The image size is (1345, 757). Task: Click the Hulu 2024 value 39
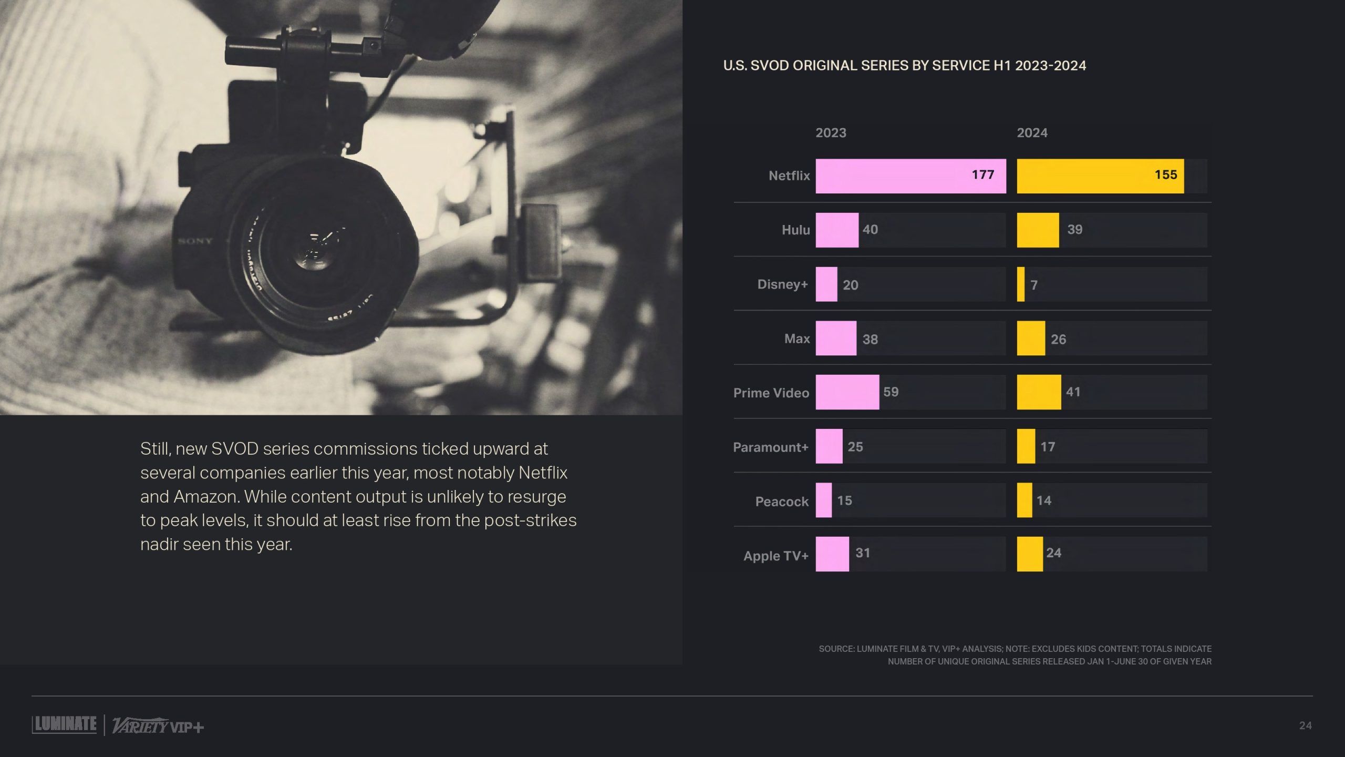pos(1074,230)
